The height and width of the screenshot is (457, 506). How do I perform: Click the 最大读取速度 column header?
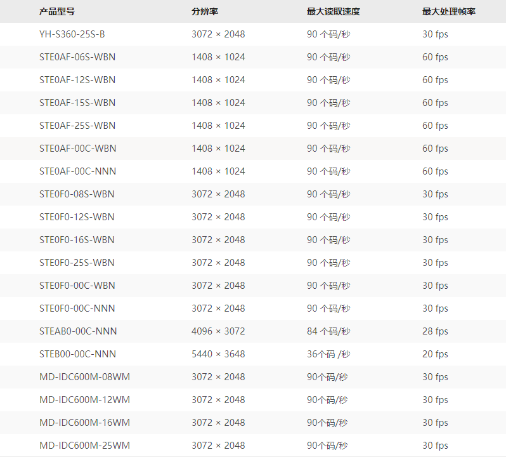334,11
